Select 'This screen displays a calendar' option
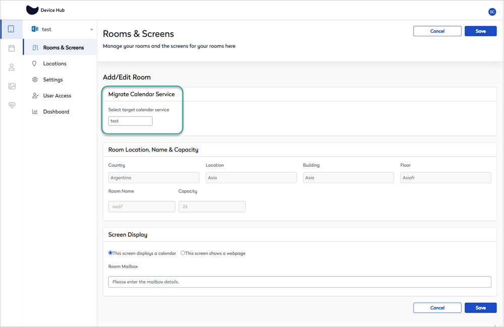Image resolution: width=504 pixels, height=327 pixels. (x=110, y=253)
